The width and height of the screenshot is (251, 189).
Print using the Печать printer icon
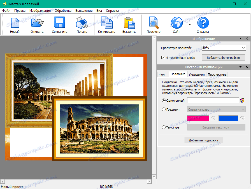(x=82, y=23)
